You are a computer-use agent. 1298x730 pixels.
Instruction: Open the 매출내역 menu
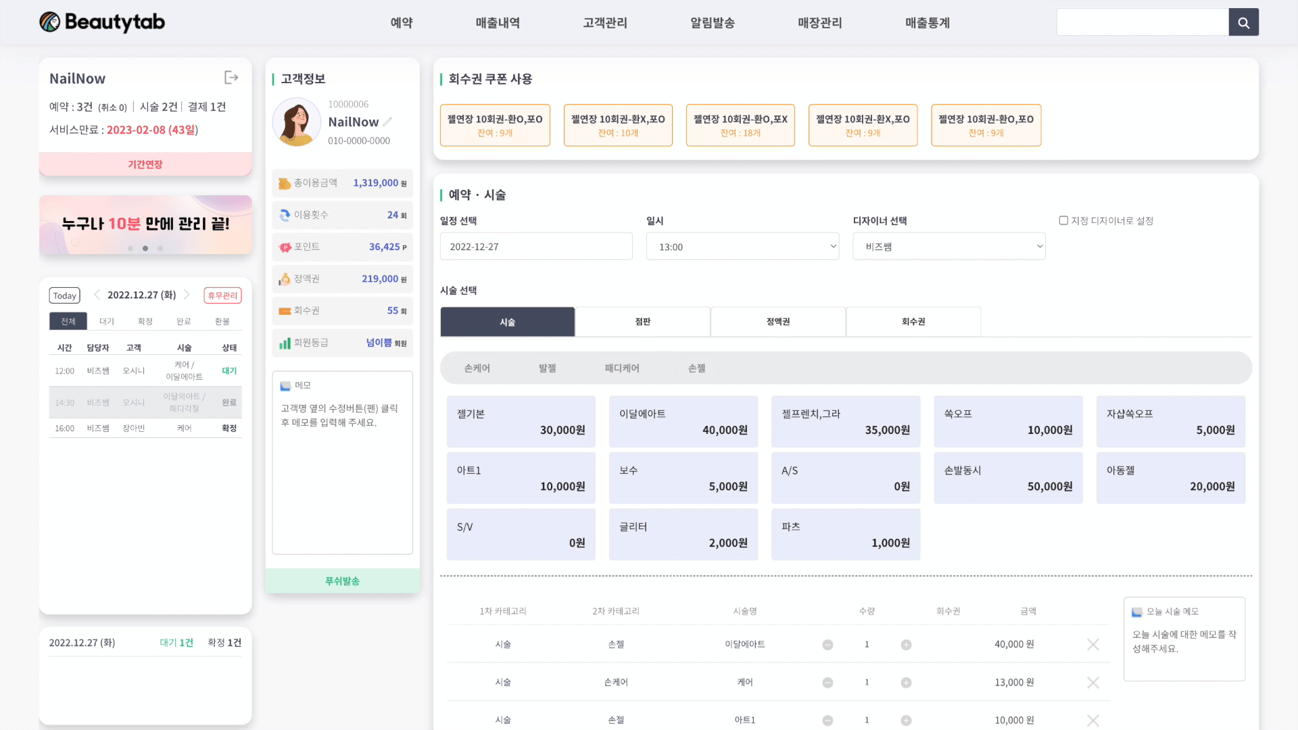498,23
